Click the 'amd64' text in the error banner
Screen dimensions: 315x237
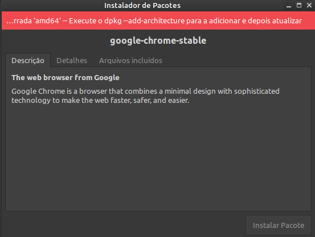click(48, 20)
